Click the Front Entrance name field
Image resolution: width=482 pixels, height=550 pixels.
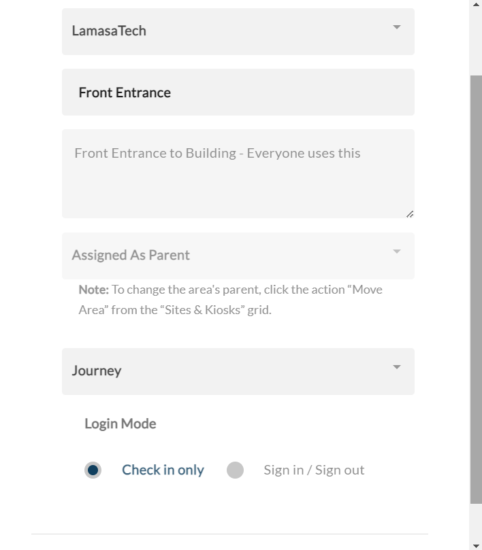[238, 92]
